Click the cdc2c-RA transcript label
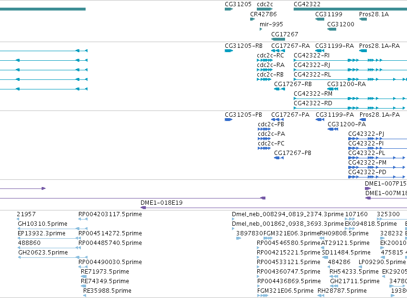The height and width of the screenshot is (298, 407). 271,65
